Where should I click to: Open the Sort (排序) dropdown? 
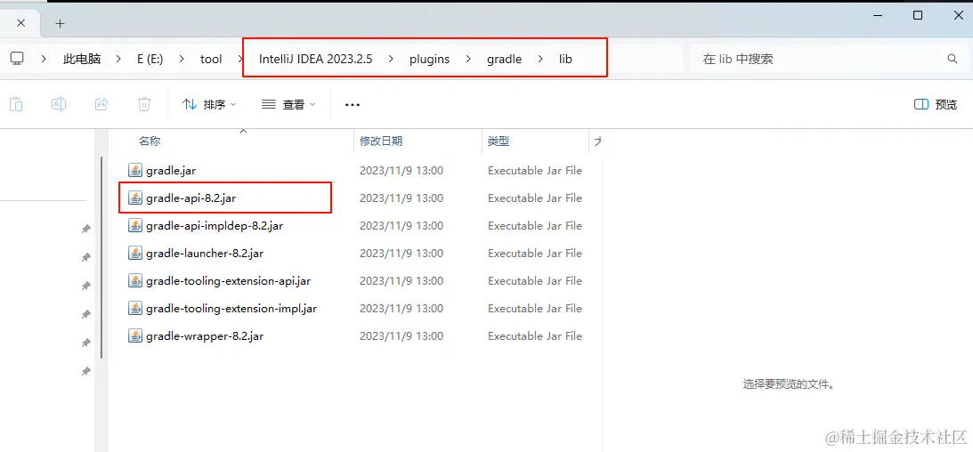(x=209, y=105)
